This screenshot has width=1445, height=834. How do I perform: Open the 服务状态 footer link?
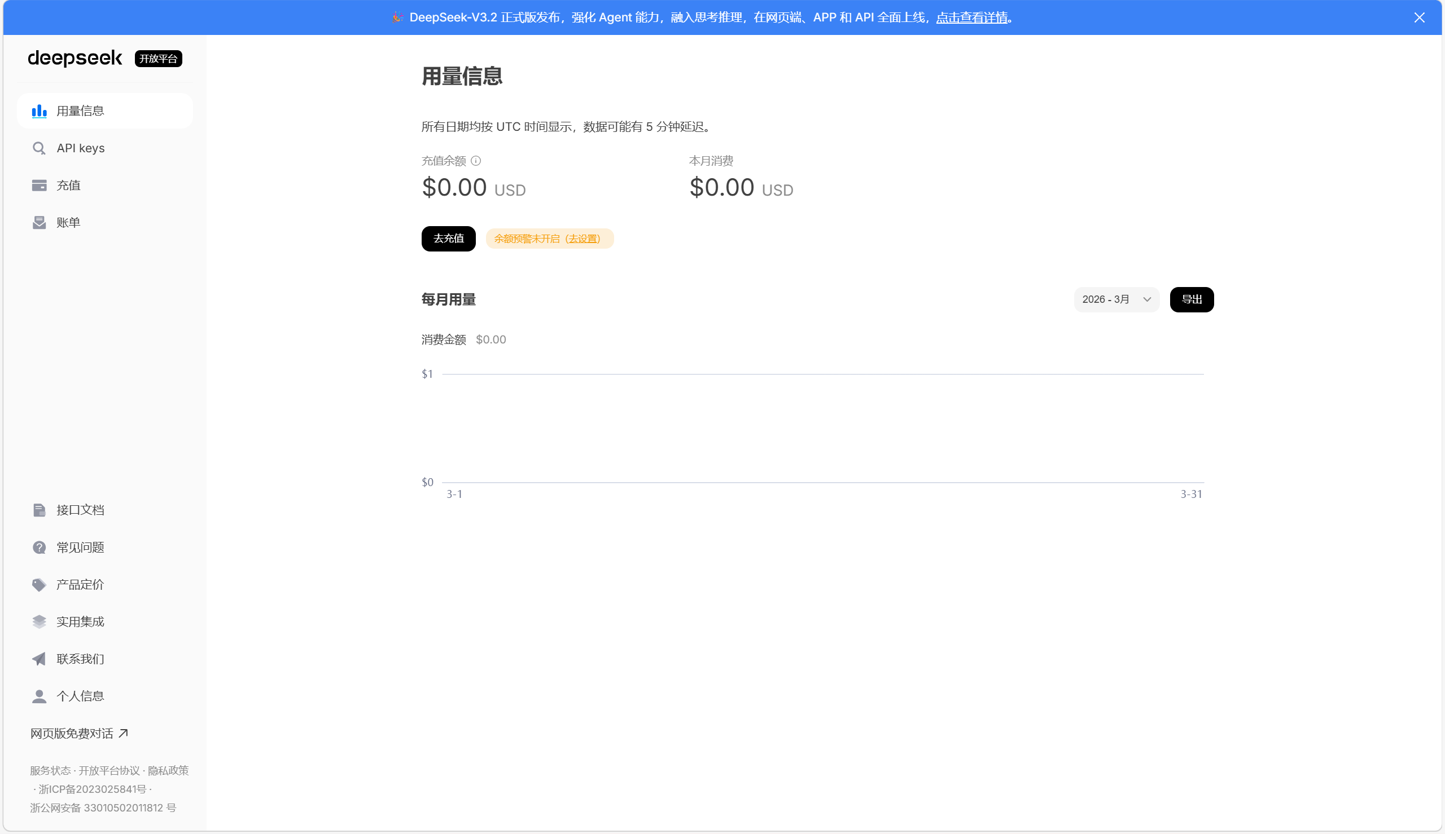coord(50,771)
